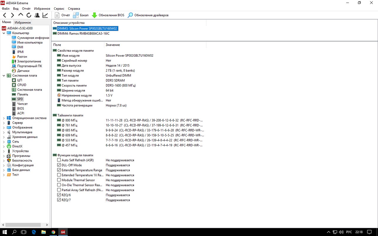The image size is (378, 236).
Task: Open Обновления BIOS from the toolbar
Action: pos(108,15)
